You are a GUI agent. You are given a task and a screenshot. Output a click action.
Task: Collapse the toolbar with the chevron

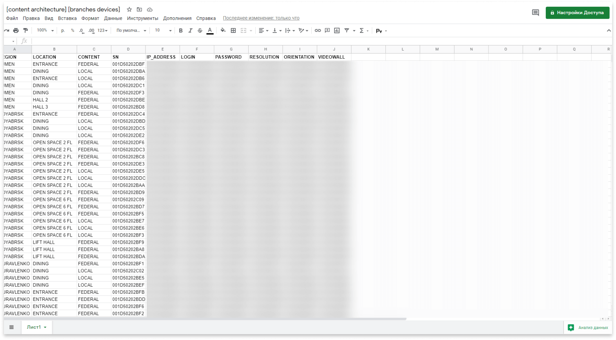coord(609,31)
